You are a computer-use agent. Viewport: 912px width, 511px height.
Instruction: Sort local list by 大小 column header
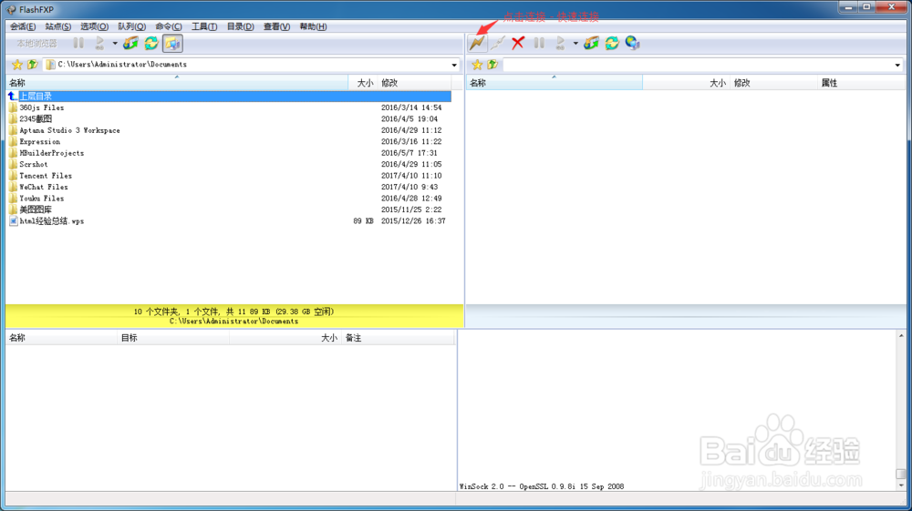(x=363, y=83)
